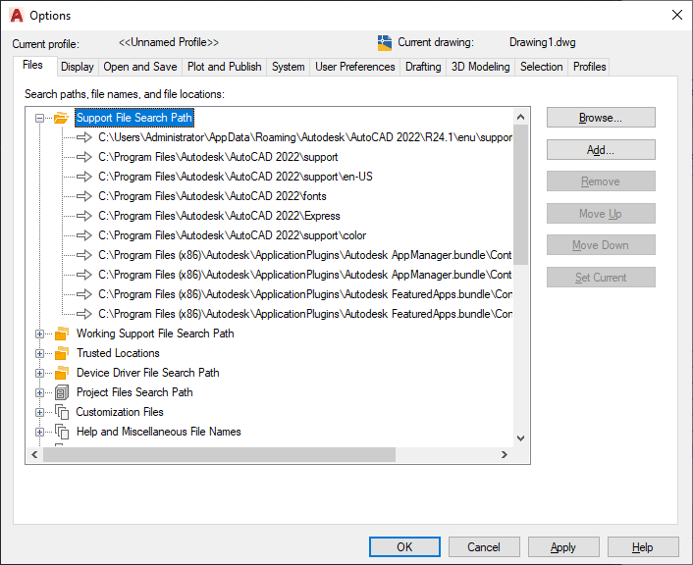This screenshot has height=565, width=693.
Task: Open Help from the dialog footer
Action: (x=643, y=547)
